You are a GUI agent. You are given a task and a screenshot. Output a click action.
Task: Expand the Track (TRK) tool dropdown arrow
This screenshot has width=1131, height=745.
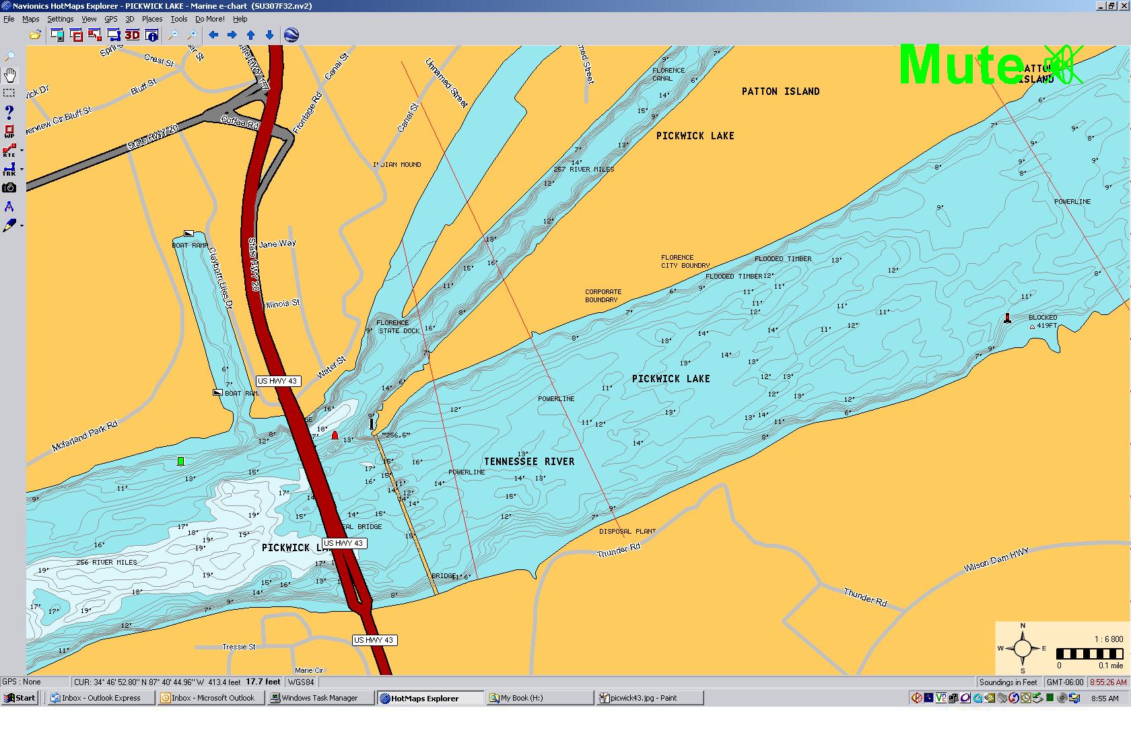point(22,170)
